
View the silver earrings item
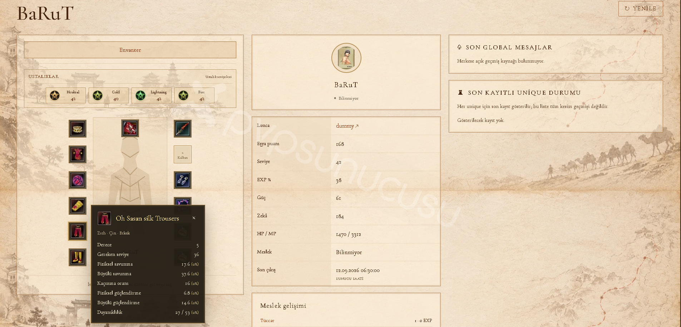(x=183, y=180)
